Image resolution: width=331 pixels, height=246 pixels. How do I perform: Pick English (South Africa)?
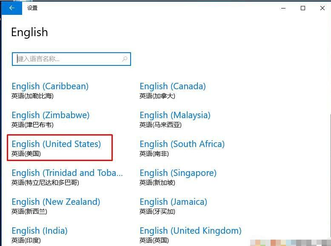pos(182,144)
